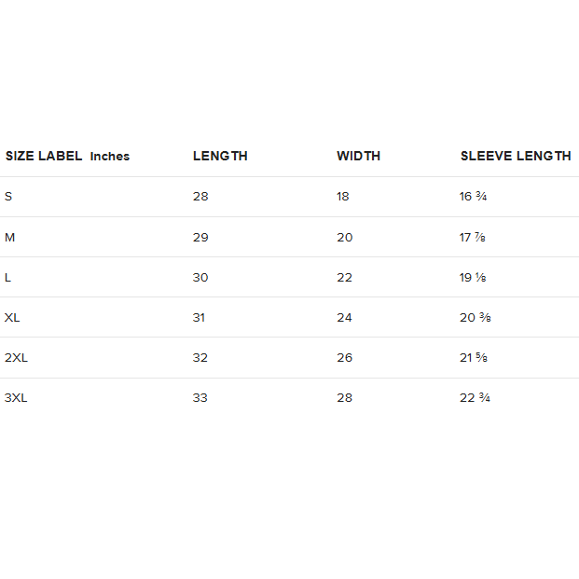Click width value 22 for size L
Screen dimensions: 579x579
pos(345,277)
